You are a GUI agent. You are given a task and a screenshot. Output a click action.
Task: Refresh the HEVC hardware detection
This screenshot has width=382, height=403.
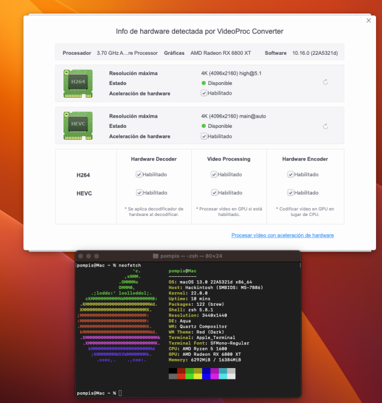click(326, 126)
